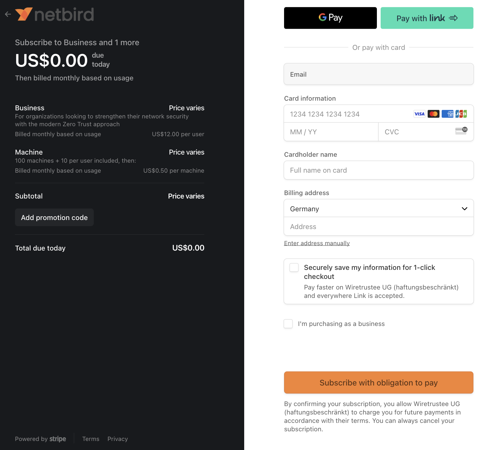
Task: Click the back arrow at top left
Action: (8, 14)
